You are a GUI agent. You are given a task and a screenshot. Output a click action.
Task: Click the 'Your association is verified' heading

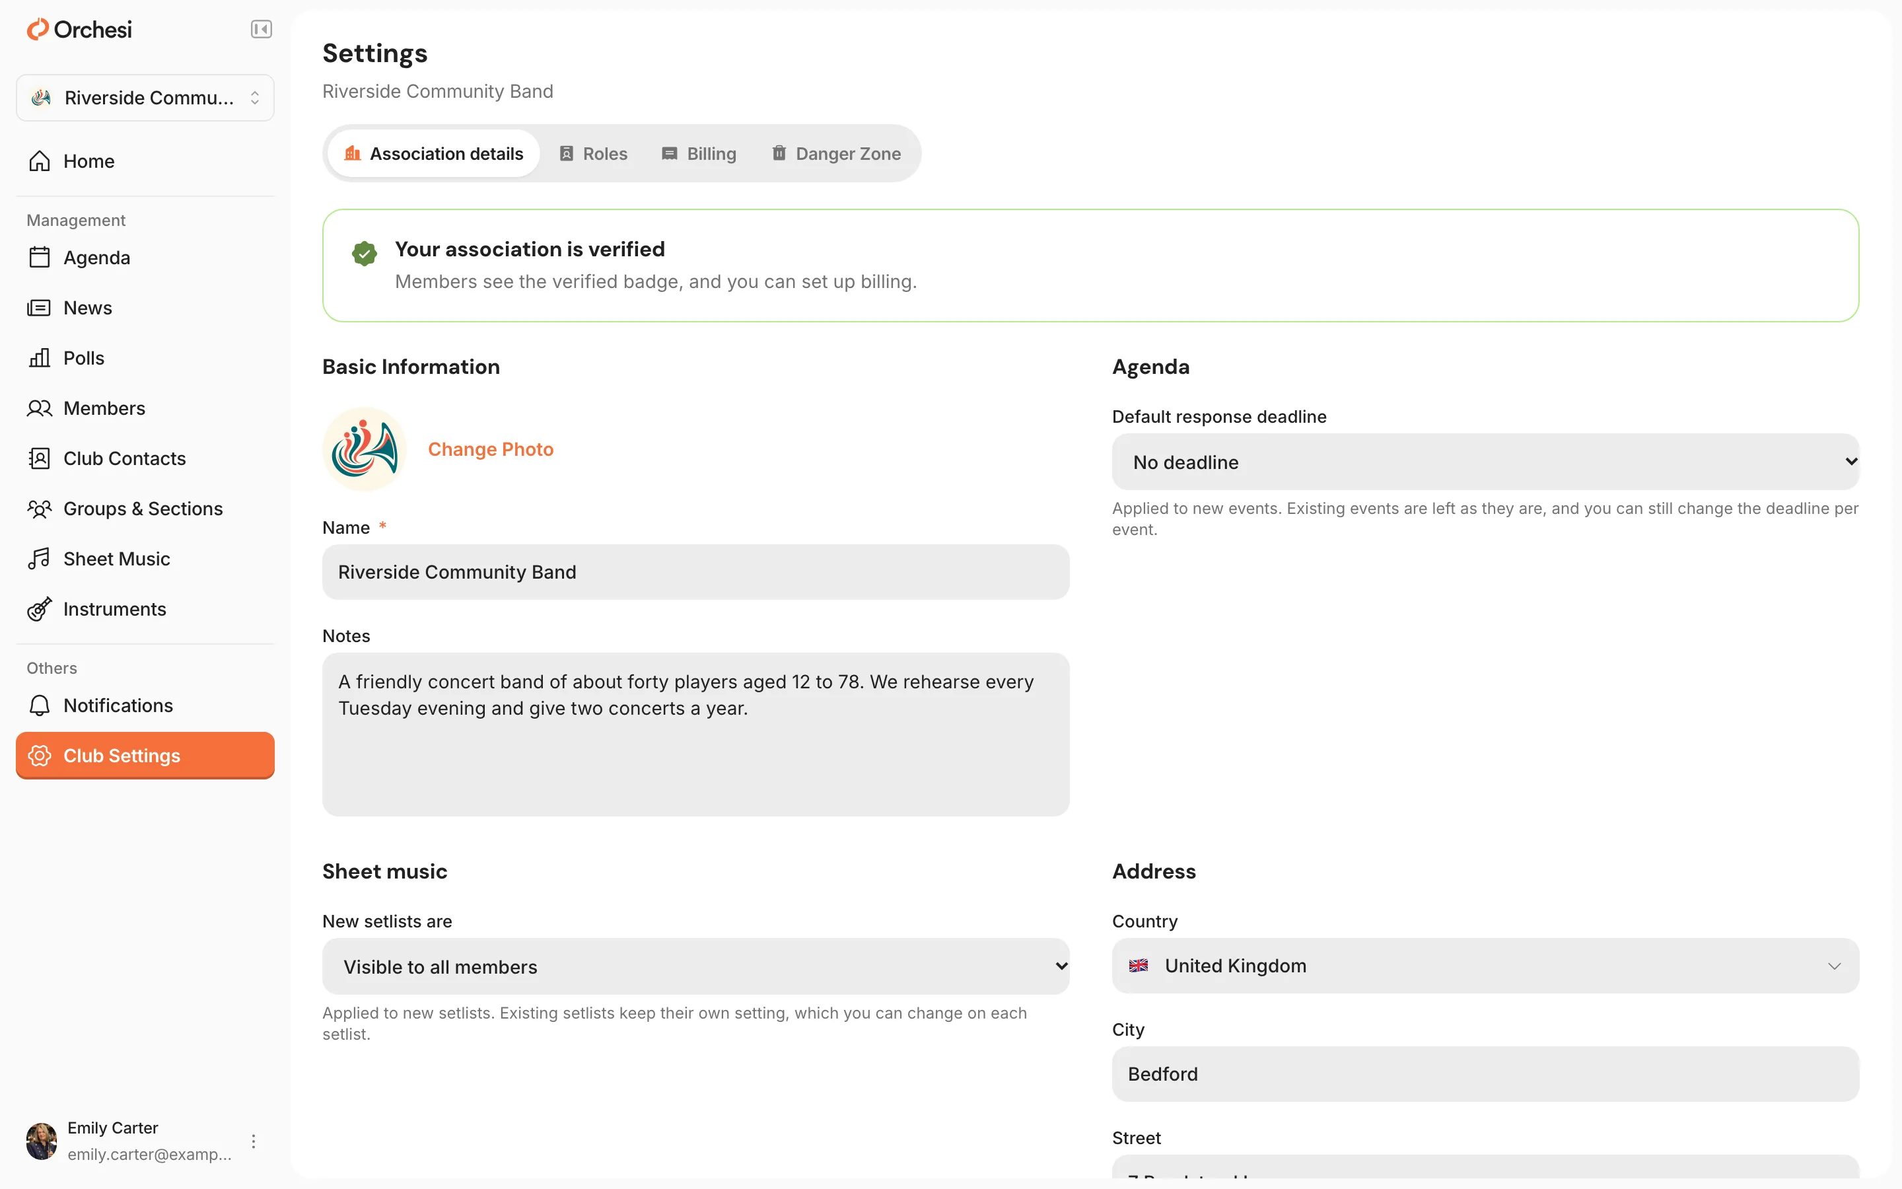coord(530,249)
